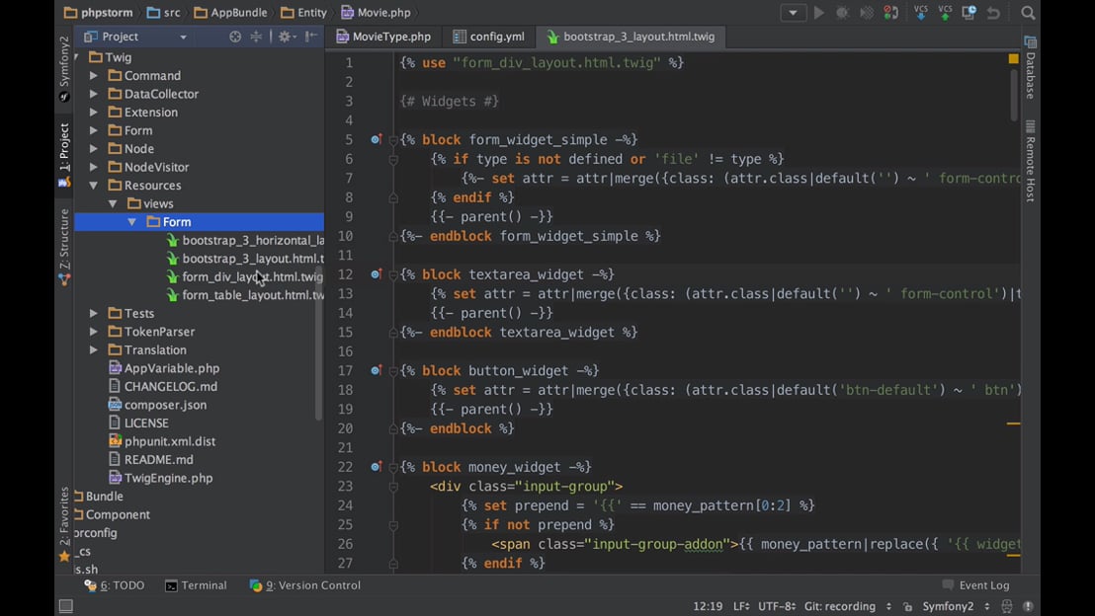Image resolution: width=1095 pixels, height=616 pixels.
Task: Open the run configuration dropdown
Action: (x=793, y=13)
